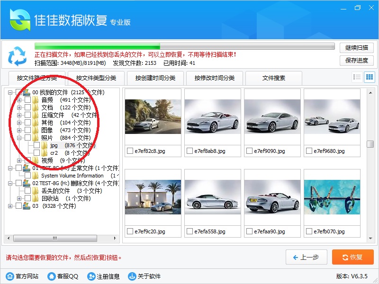Click the recycle scan icon beside progress bar
The image size is (379, 284).
[x=17, y=55]
